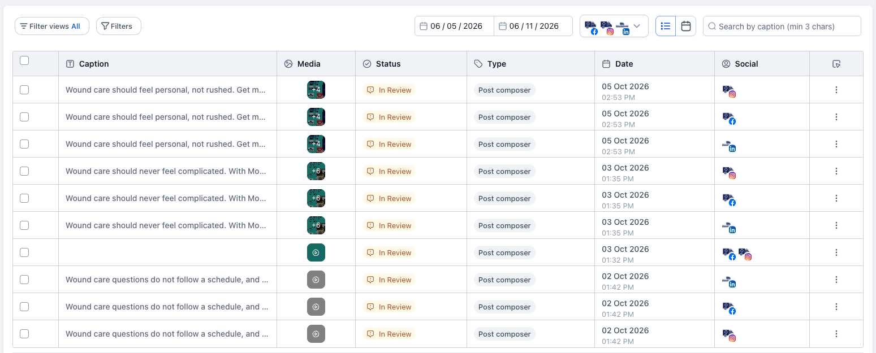Click Facebook account icon in 02 Oct row
This screenshot has width=876, height=353.
(x=729, y=308)
